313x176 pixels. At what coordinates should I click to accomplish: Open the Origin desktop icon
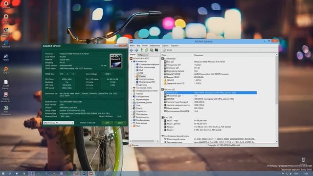tap(6, 70)
